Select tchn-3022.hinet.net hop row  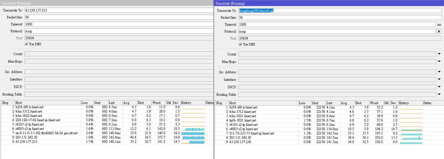(108, 116)
